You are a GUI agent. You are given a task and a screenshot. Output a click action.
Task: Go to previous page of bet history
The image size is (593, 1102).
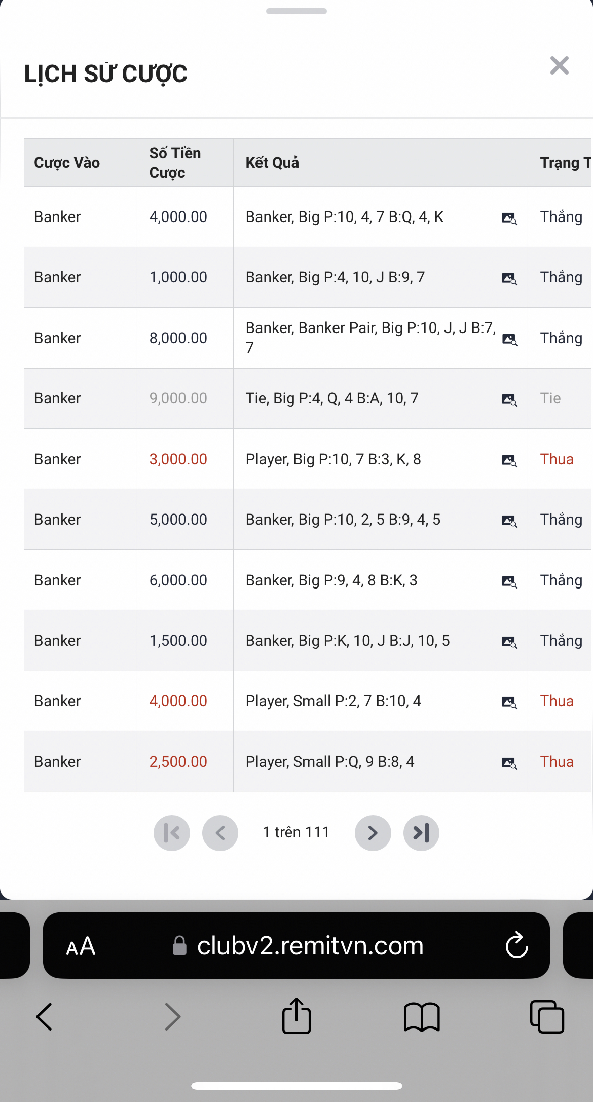[x=220, y=833]
